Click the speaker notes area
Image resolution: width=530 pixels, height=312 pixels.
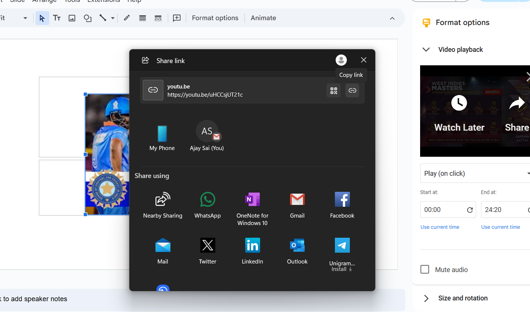tap(203, 299)
